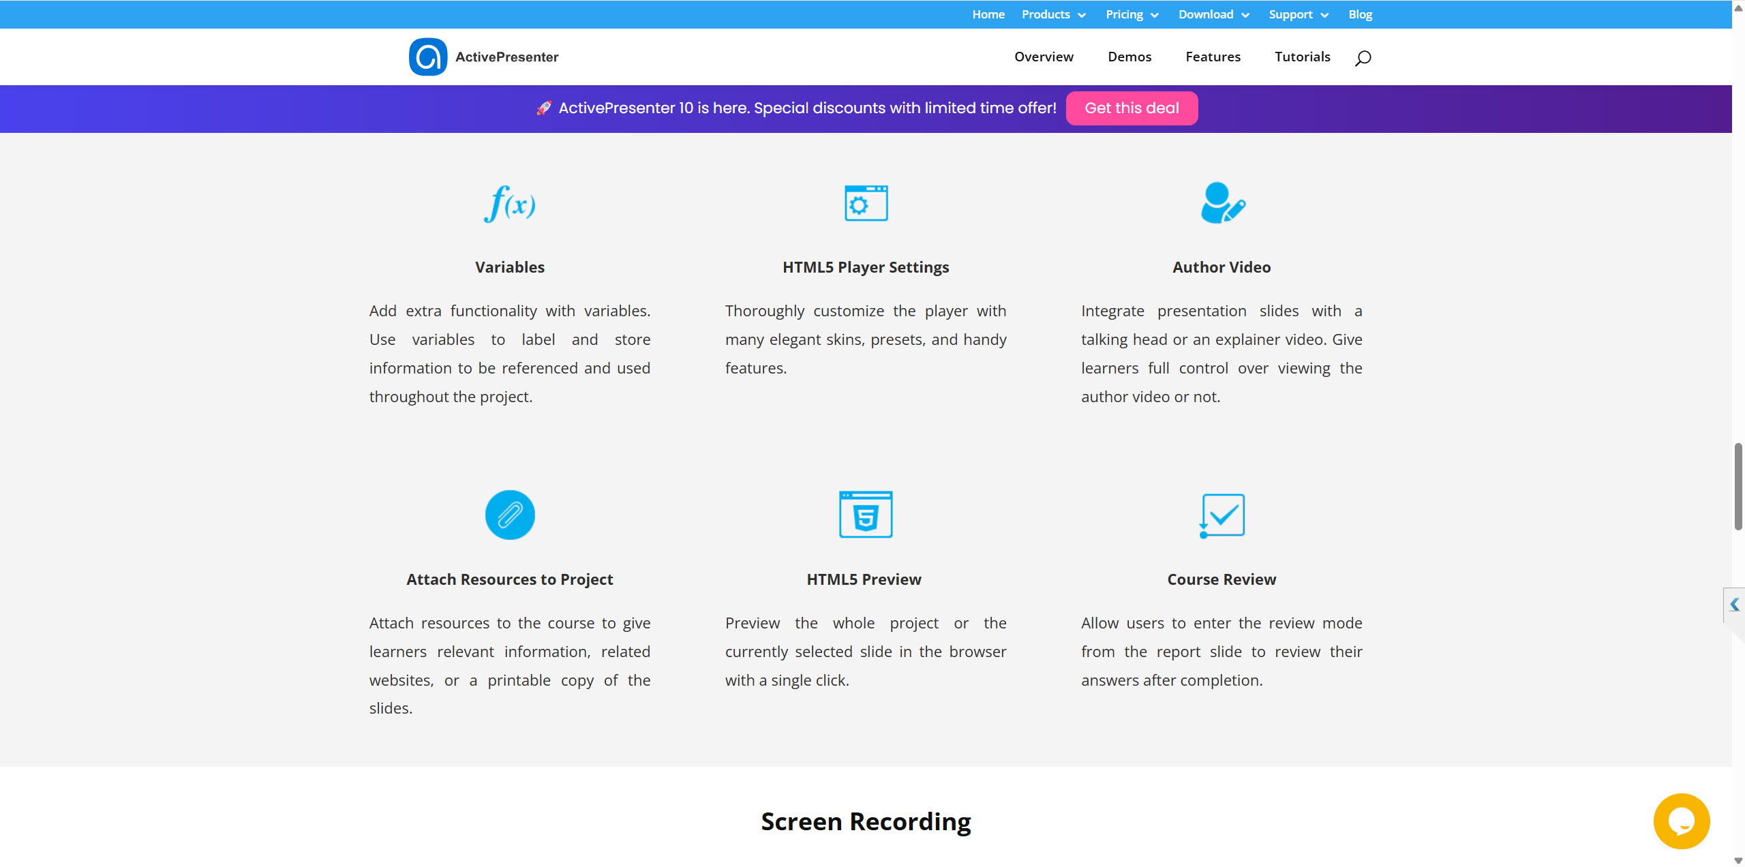Expand the Pricing dropdown menu

(x=1132, y=14)
